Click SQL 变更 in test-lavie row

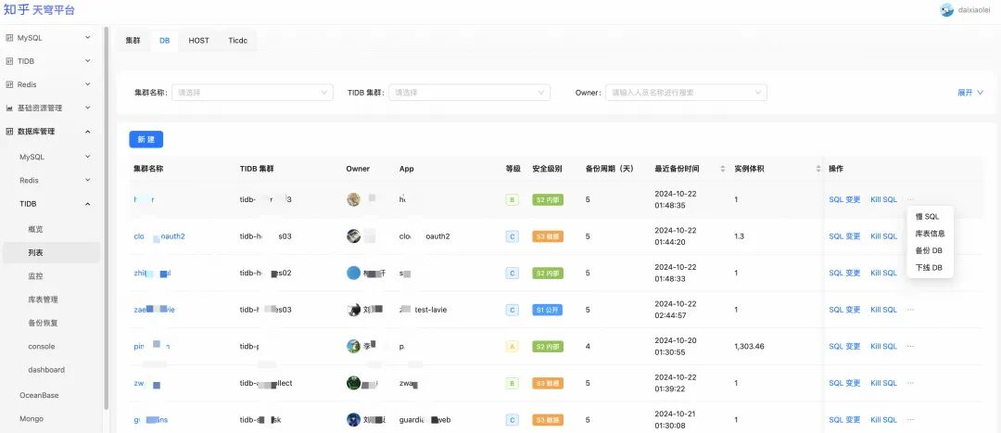coord(844,310)
